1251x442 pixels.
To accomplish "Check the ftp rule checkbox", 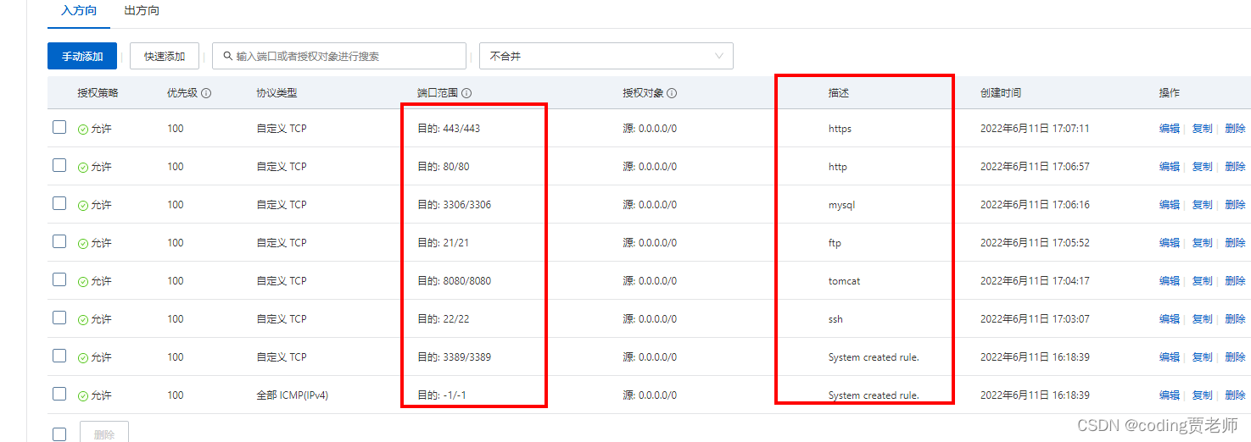I will 59,241.
